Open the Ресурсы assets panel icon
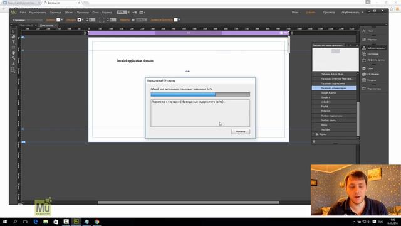This screenshot has width=401, height=226. 364,80
